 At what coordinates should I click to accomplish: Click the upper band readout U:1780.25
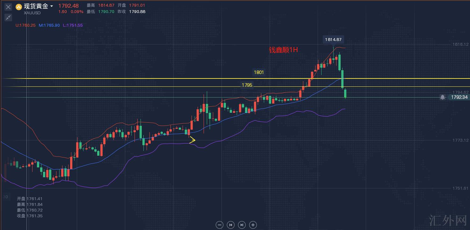pyautogui.click(x=25, y=25)
